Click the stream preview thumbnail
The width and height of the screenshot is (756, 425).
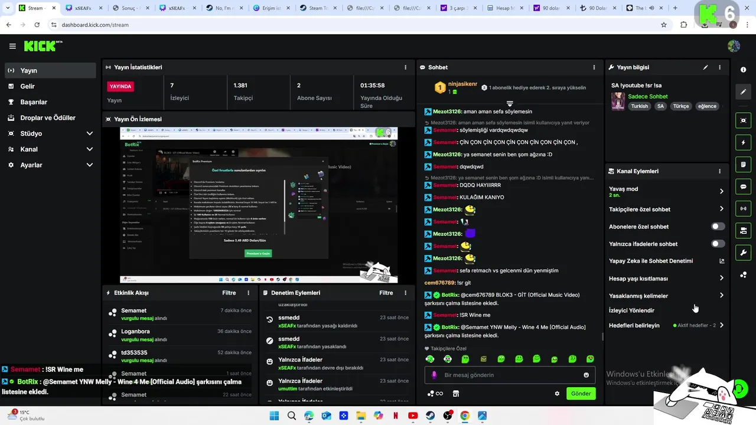click(x=259, y=205)
